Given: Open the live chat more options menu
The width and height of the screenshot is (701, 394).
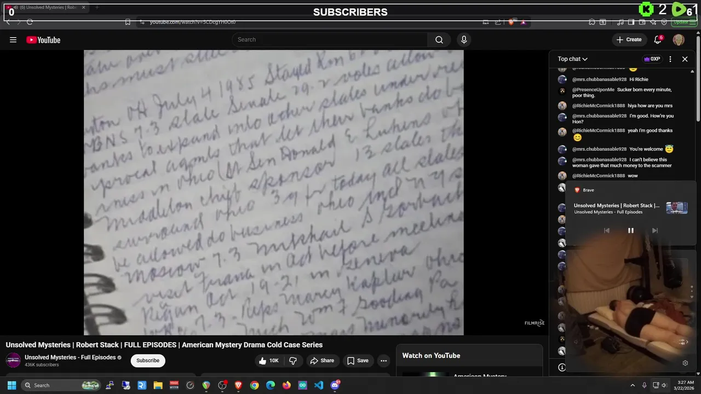Looking at the screenshot, I should click(x=670, y=59).
